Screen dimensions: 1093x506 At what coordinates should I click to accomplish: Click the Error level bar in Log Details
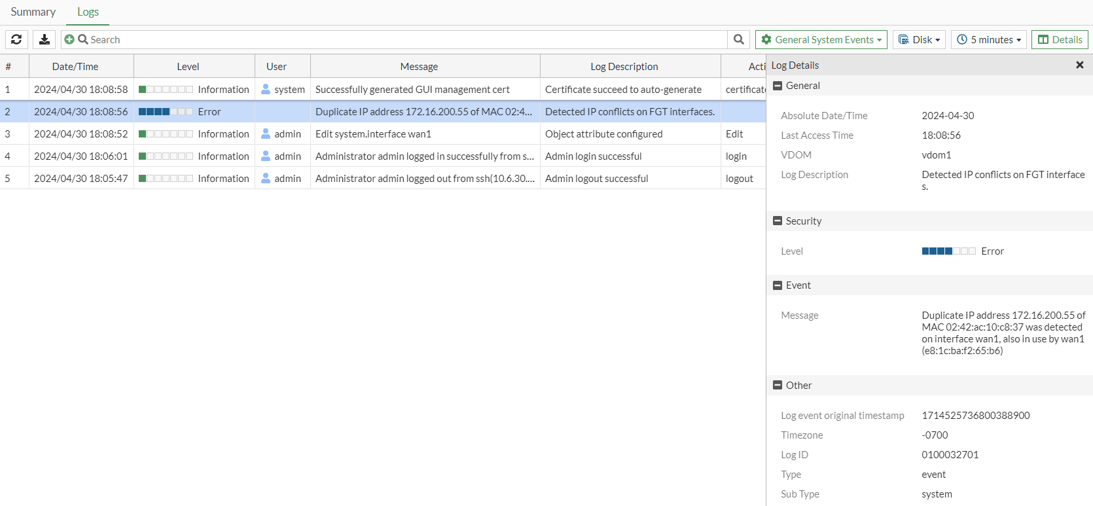point(948,251)
